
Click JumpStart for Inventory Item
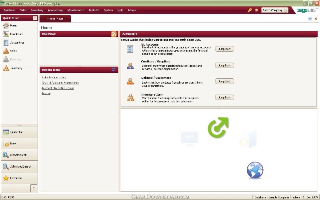pyautogui.click(x=224, y=97)
